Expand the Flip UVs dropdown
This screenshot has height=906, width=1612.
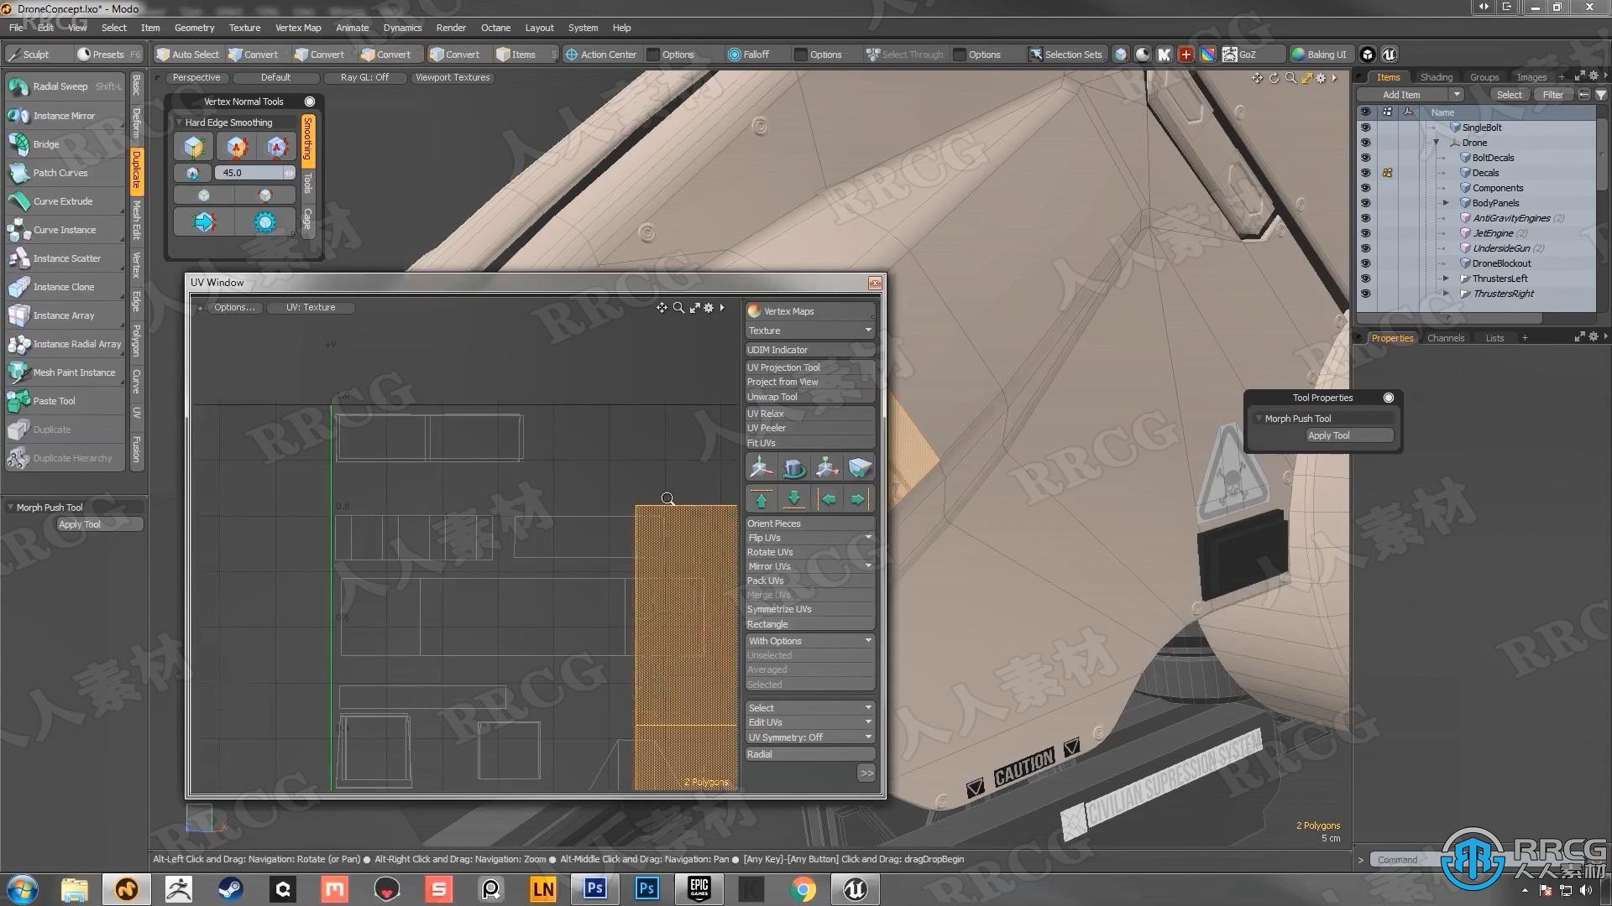868,537
